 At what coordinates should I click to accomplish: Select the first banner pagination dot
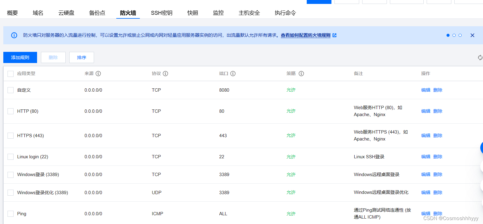[448, 35]
